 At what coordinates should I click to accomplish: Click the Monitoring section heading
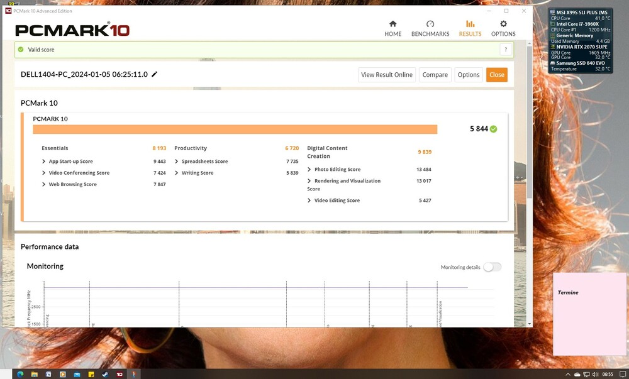point(45,266)
